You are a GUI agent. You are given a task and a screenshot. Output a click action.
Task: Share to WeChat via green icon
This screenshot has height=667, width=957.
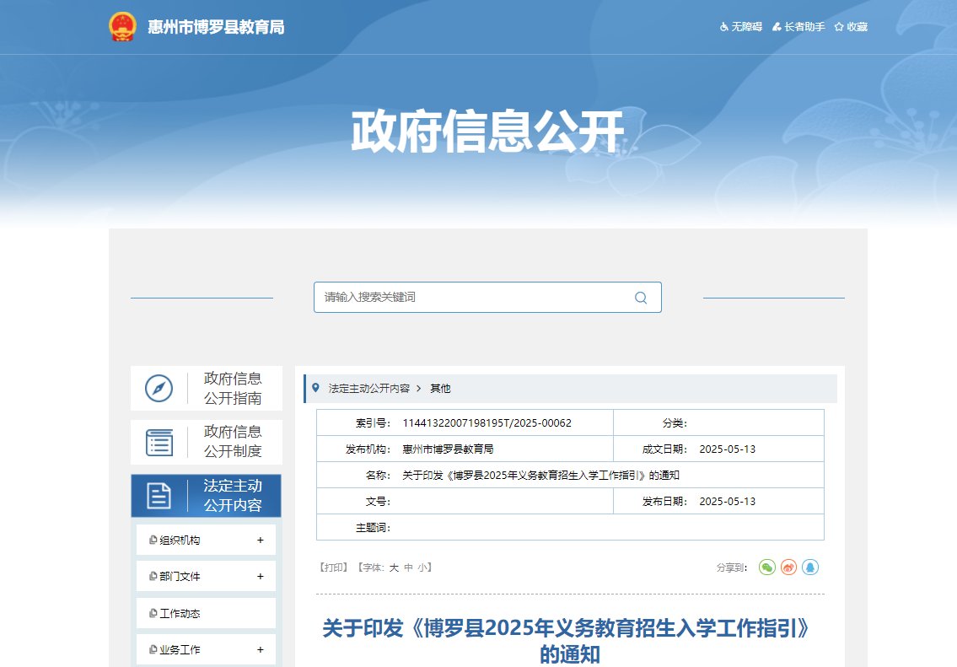(x=766, y=567)
